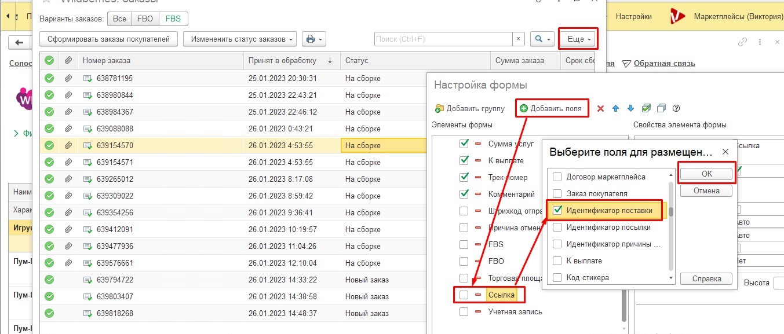This screenshot has height=334, width=784.
Task: Check the Договор маркетплейса checkbox
Action: click(x=557, y=177)
